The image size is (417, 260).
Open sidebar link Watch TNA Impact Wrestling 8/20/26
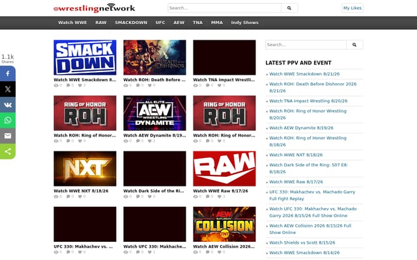pos(308,101)
